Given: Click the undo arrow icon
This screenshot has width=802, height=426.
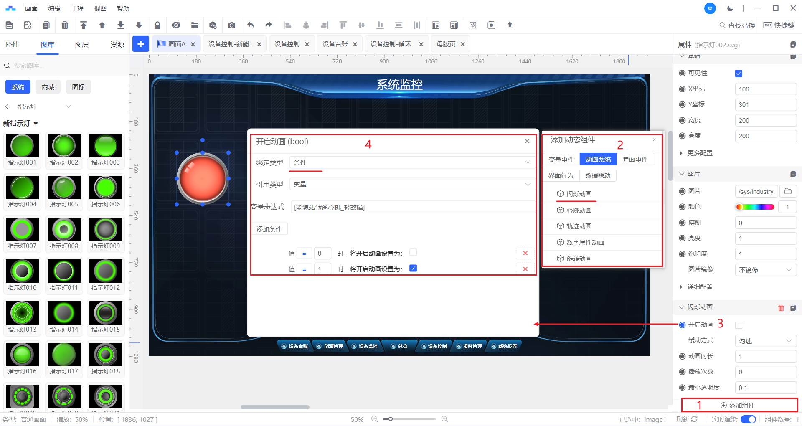Looking at the screenshot, I should tap(250, 25).
